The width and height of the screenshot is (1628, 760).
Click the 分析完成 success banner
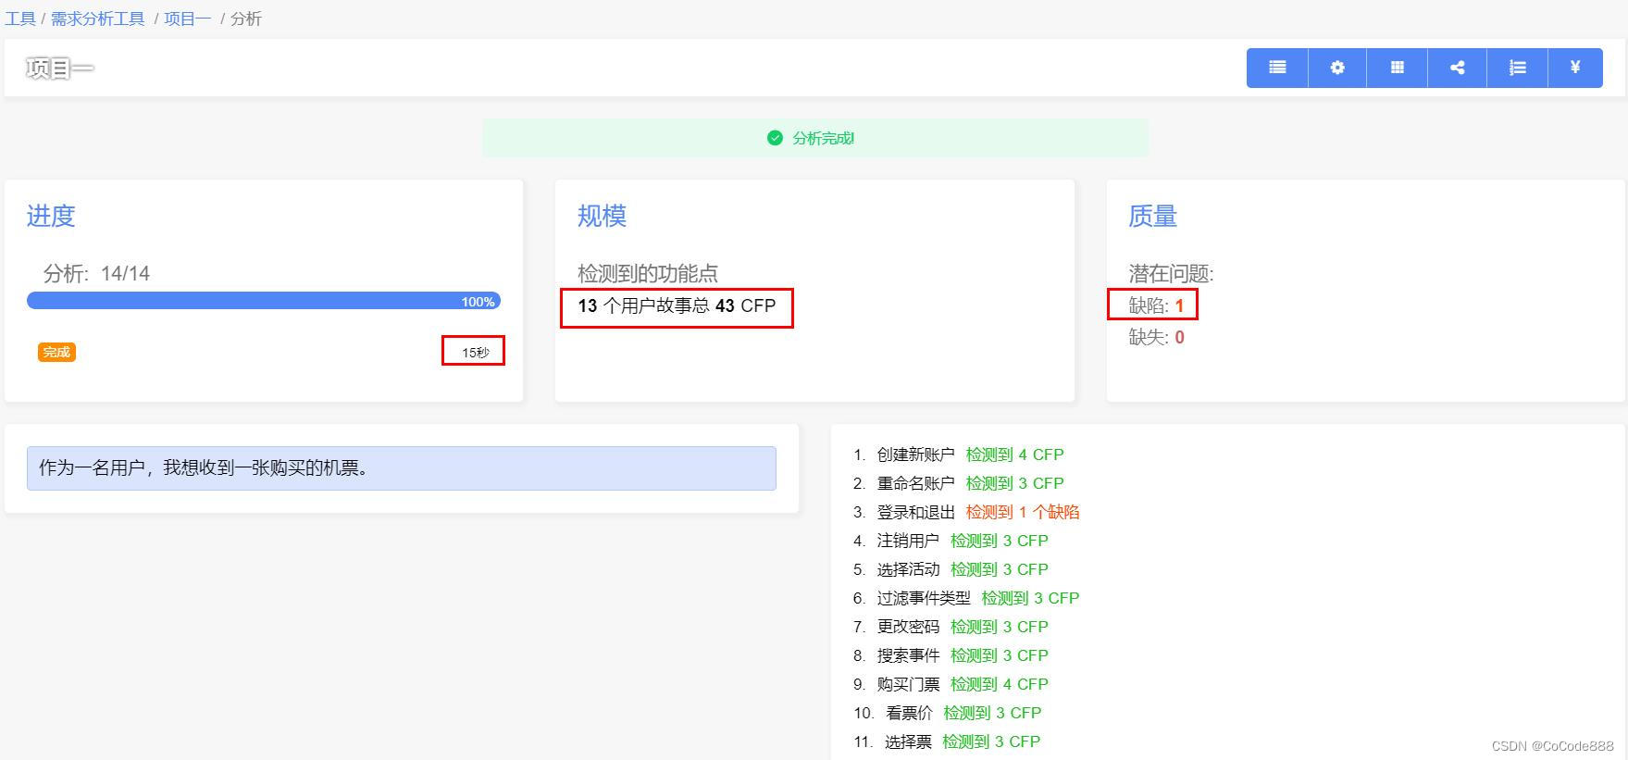pos(815,138)
